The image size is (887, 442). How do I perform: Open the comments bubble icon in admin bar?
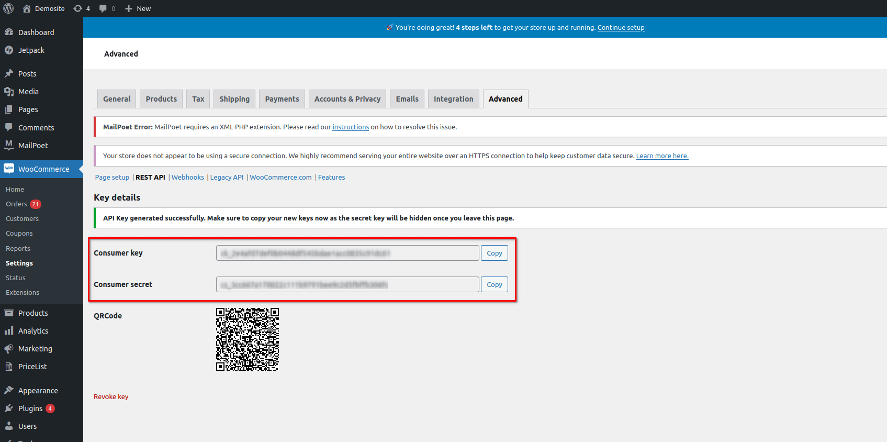103,8
